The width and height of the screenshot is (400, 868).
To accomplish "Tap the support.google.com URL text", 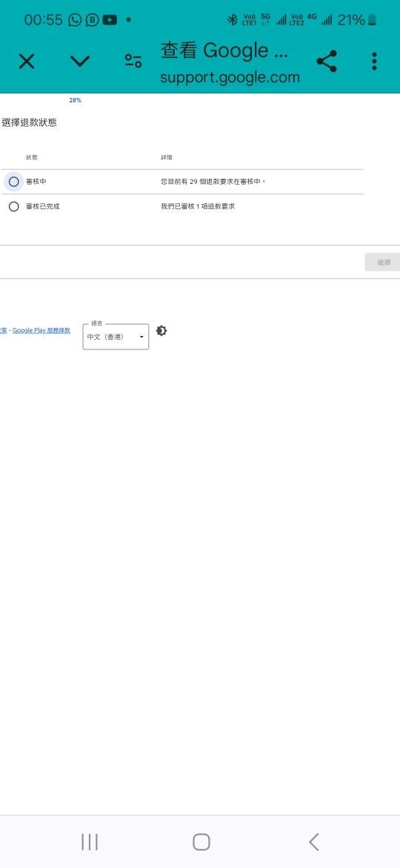I will click(x=230, y=77).
